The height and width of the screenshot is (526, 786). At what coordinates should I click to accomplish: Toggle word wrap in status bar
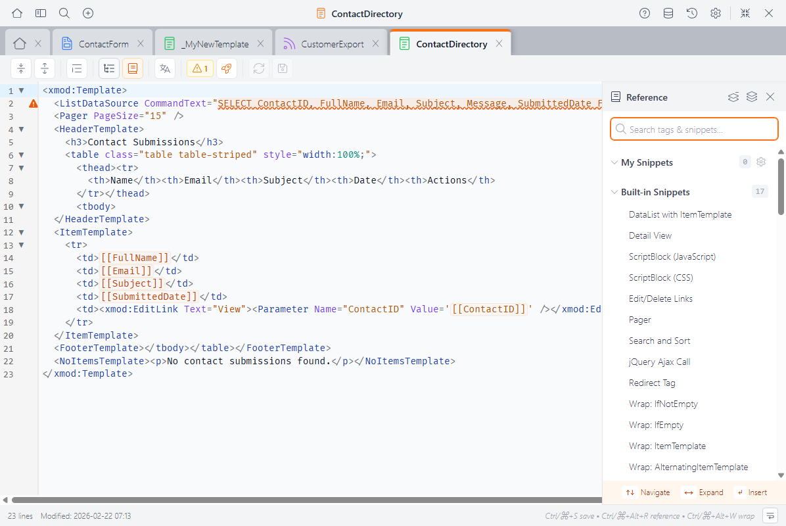pos(770,515)
